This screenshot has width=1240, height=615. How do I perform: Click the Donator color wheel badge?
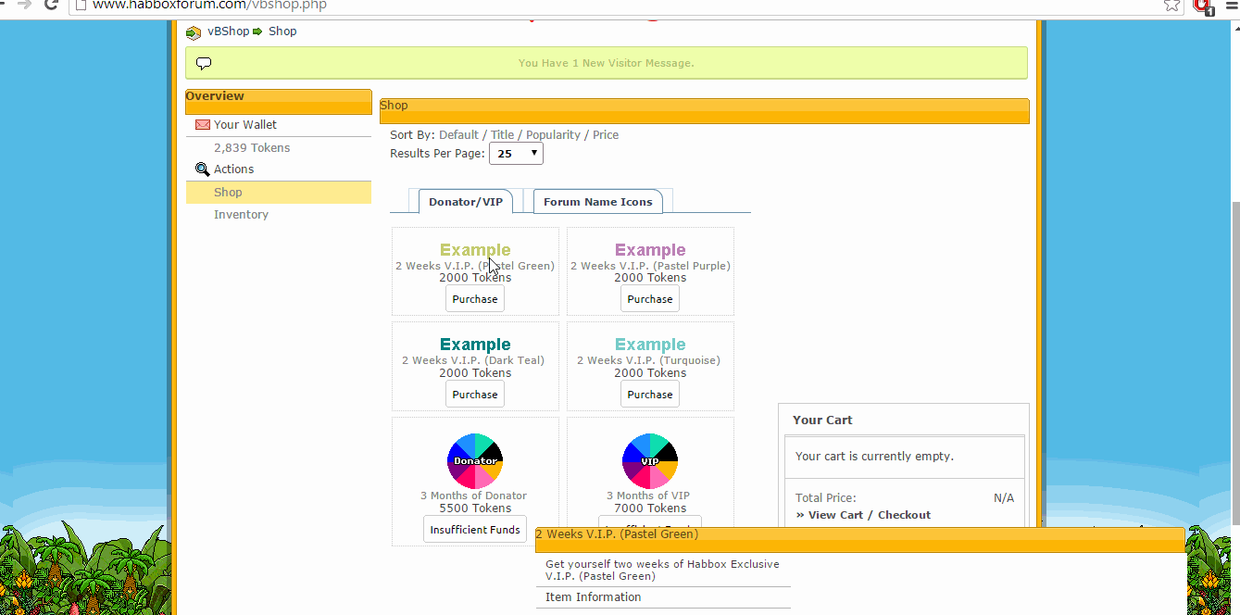point(475,460)
